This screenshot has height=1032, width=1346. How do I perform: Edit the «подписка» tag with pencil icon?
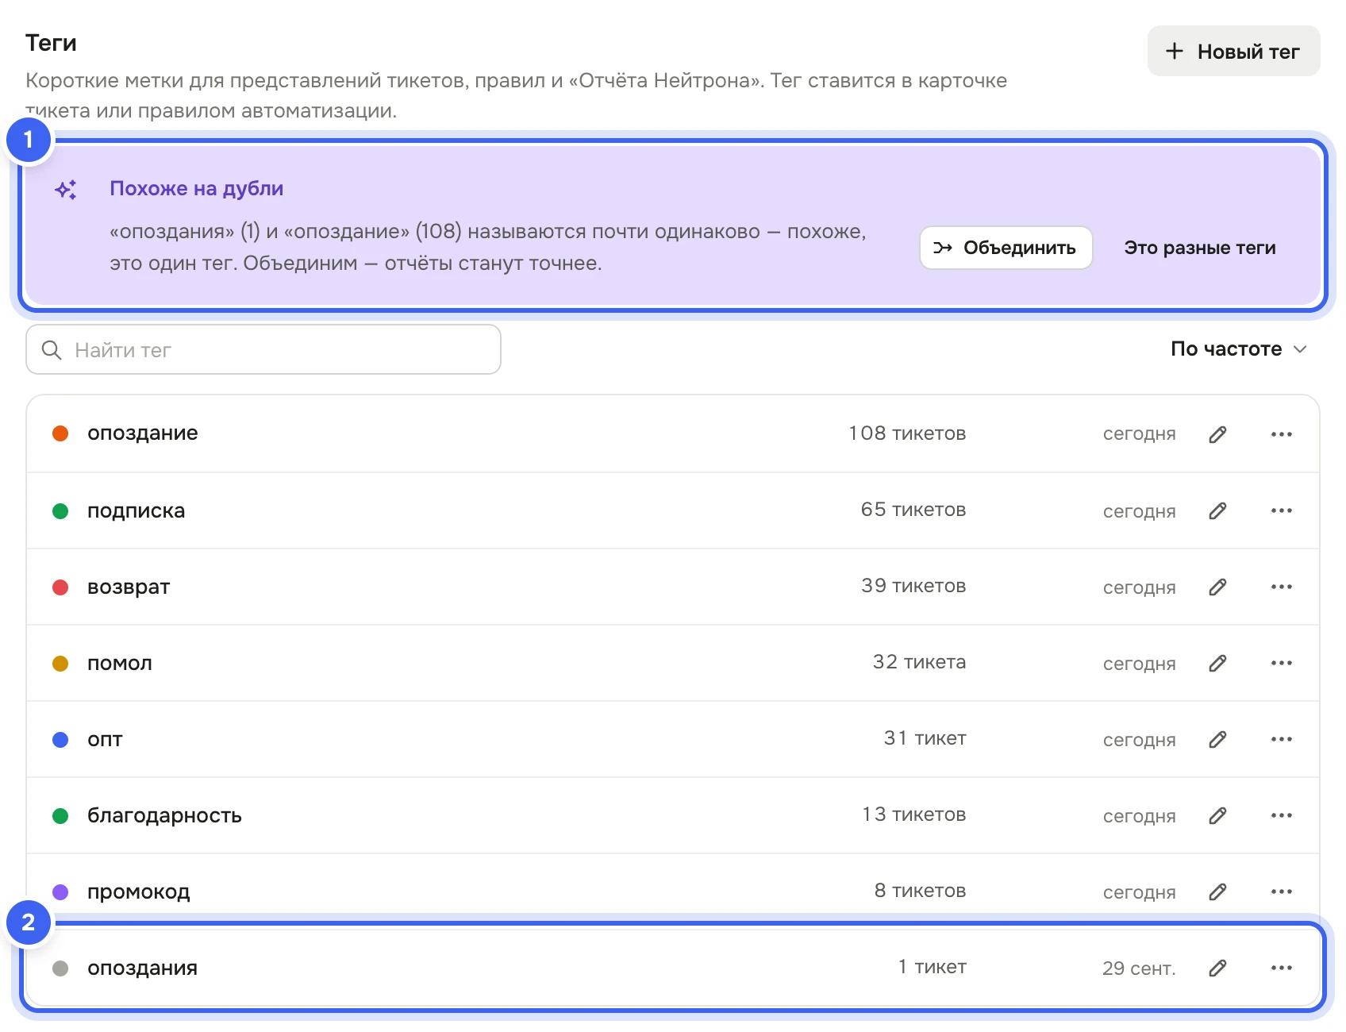[1218, 510]
